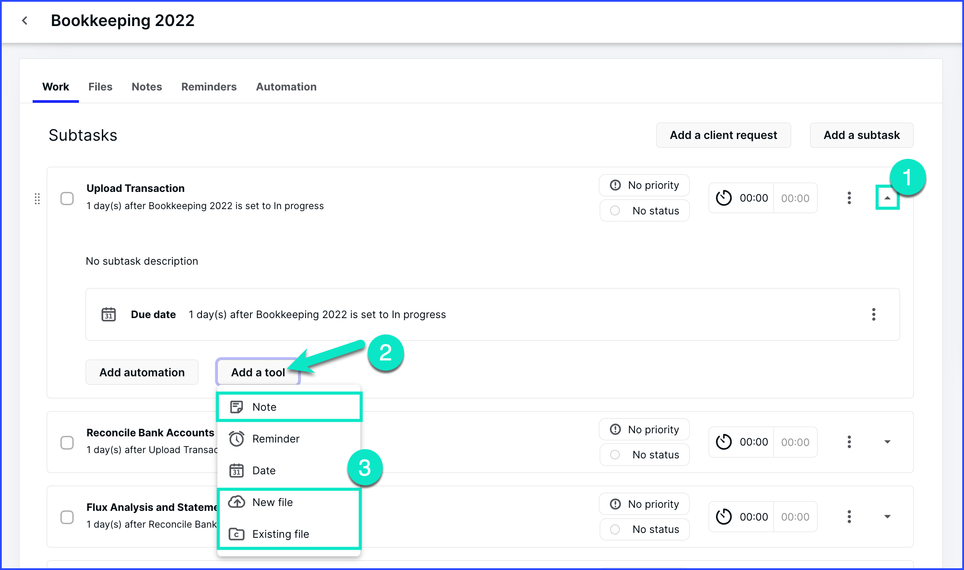Click the calendar icon in Due date row

(x=108, y=315)
